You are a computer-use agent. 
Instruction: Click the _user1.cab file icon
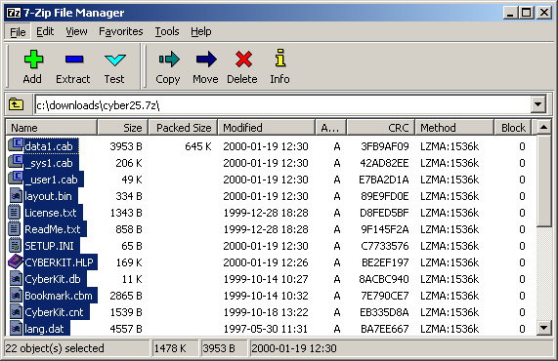tap(16, 179)
